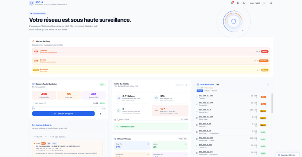Open the user profile icon

(271, 3)
